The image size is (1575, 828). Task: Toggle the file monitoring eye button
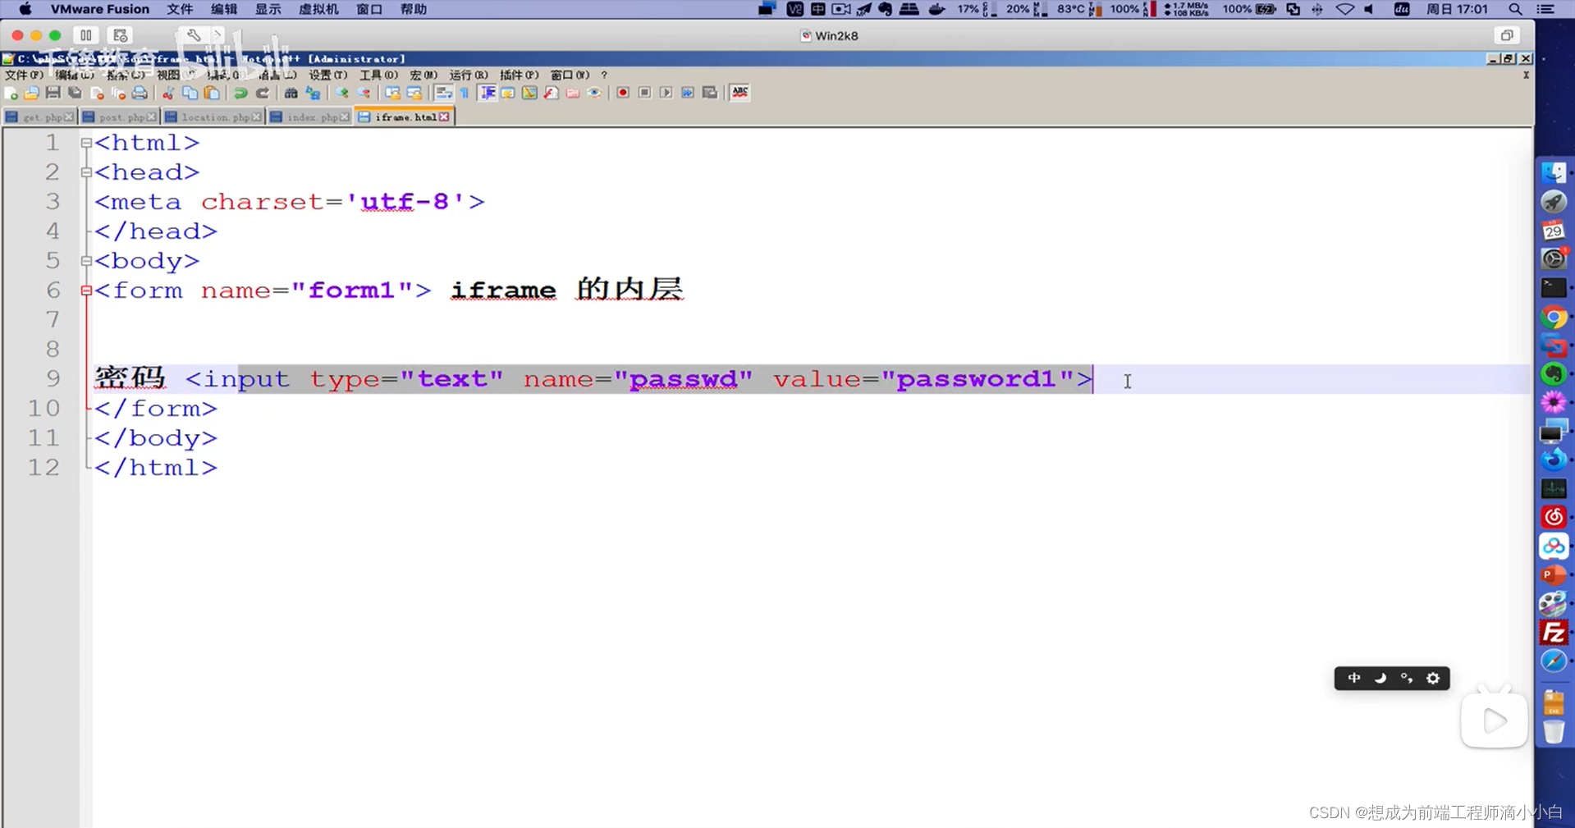[594, 93]
